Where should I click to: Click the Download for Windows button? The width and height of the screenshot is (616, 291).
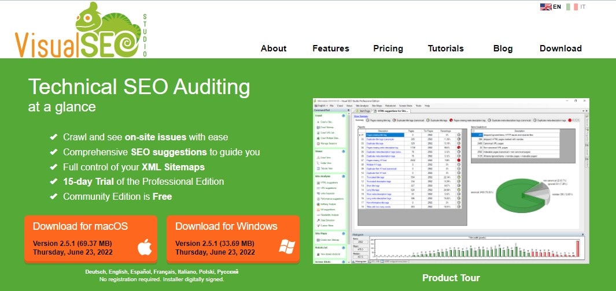pos(233,238)
